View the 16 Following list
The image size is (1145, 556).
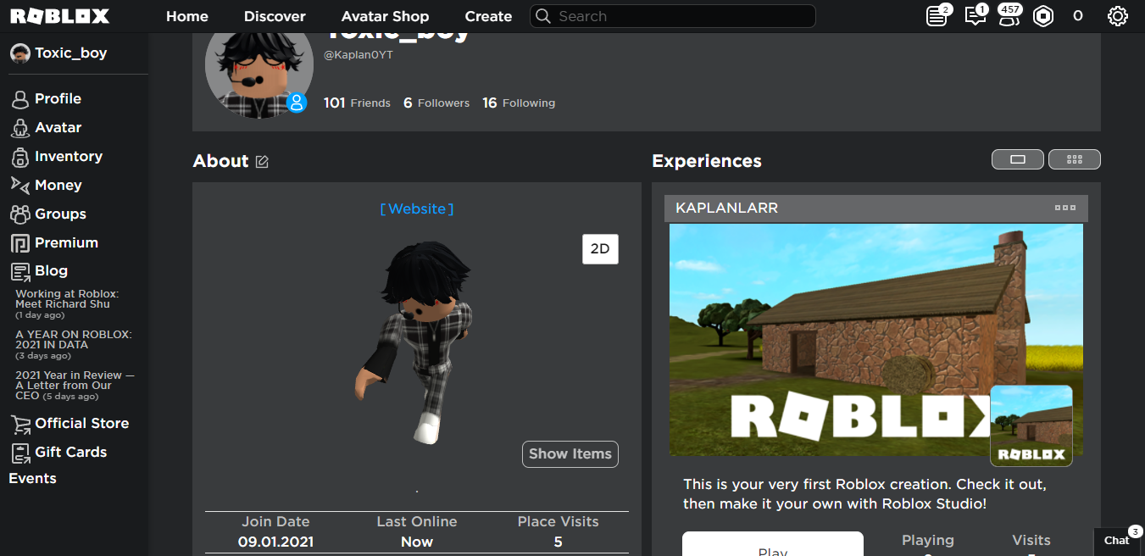tap(519, 103)
